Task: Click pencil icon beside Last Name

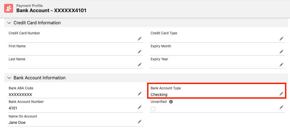Action: click(x=140, y=65)
